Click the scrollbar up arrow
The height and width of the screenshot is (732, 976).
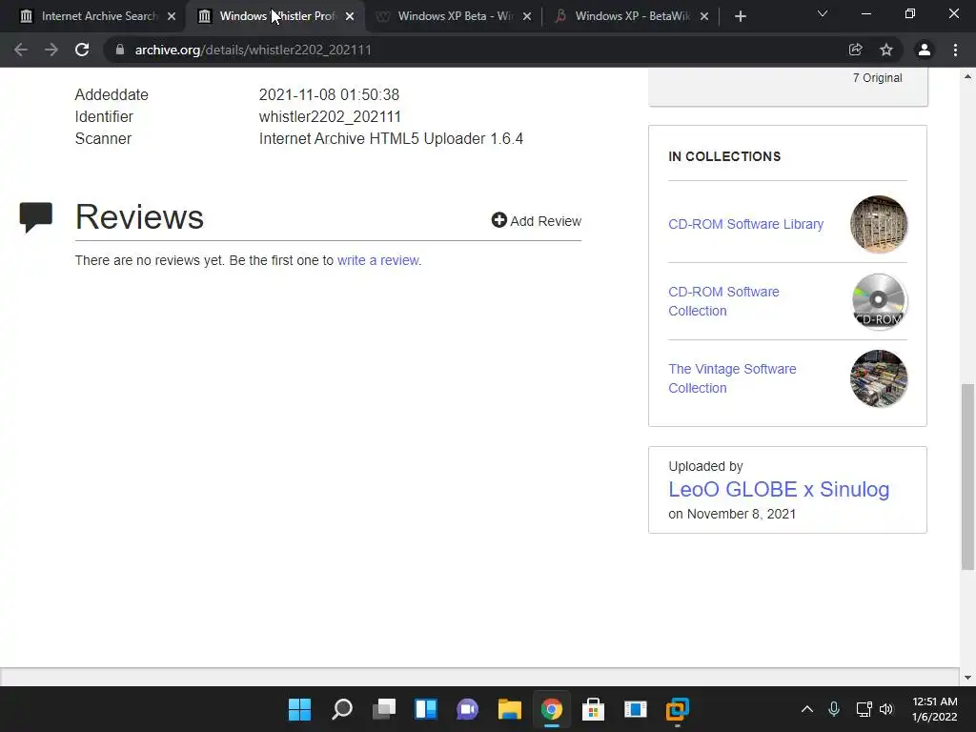click(967, 76)
